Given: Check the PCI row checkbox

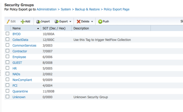Looking at the screenshot, I should pos(7,85).
